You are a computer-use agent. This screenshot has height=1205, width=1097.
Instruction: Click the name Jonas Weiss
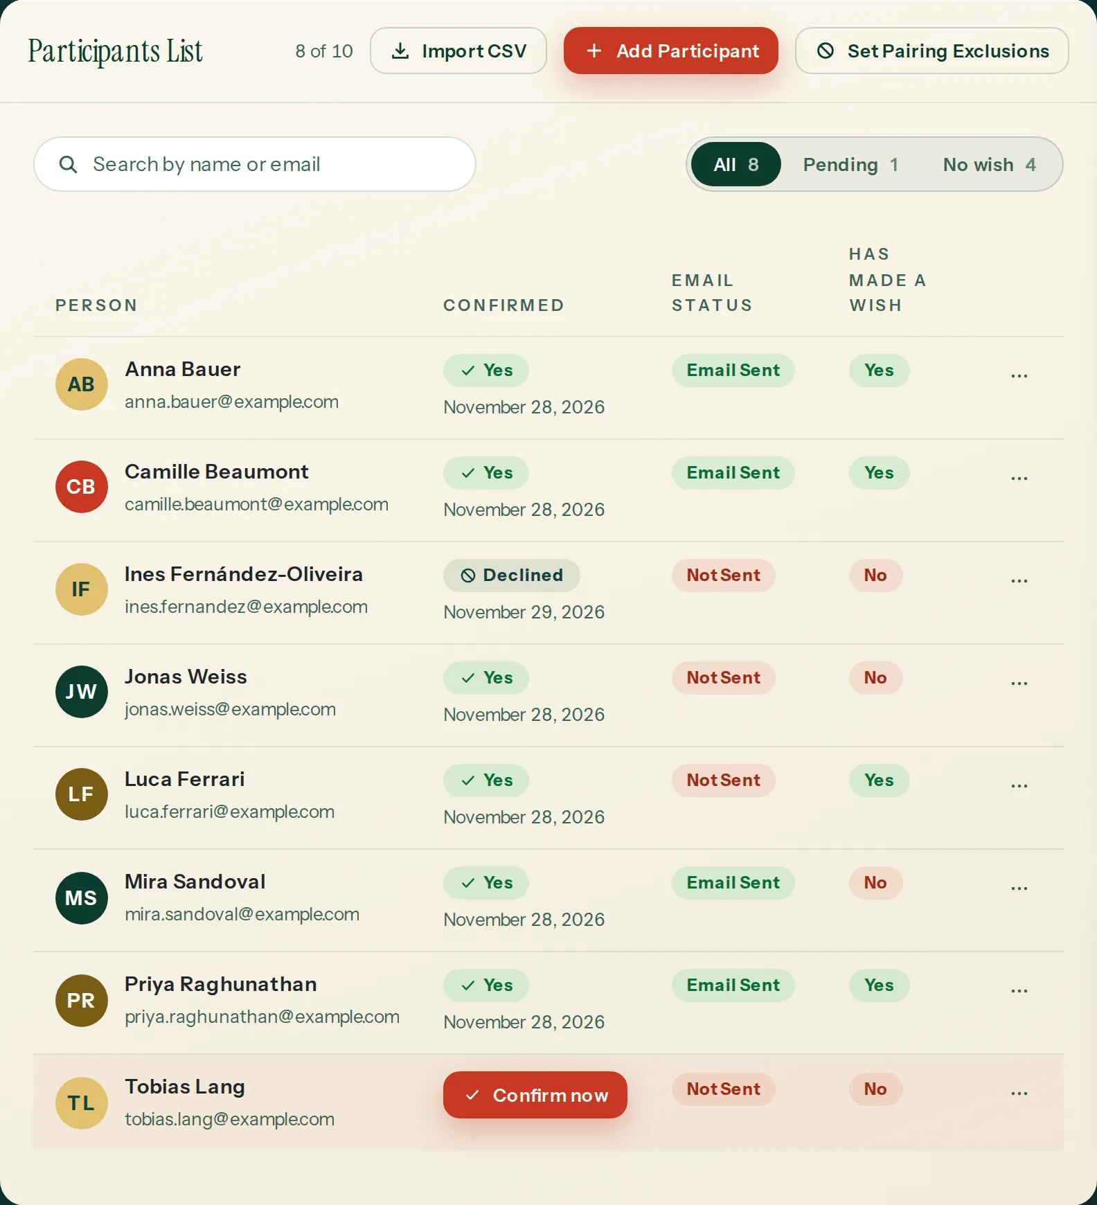pyautogui.click(x=186, y=677)
